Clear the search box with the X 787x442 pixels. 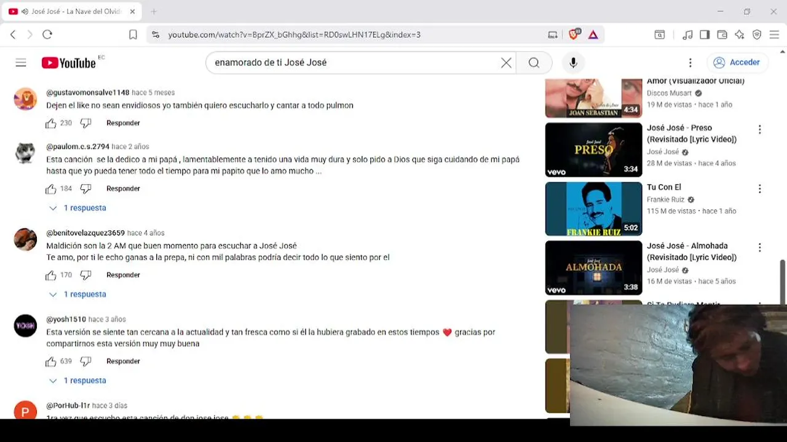point(506,63)
